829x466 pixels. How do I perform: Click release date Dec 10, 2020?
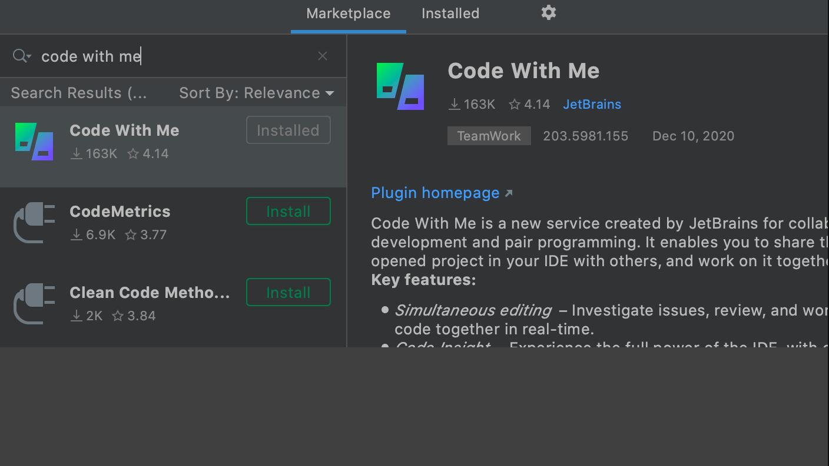tap(693, 136)
